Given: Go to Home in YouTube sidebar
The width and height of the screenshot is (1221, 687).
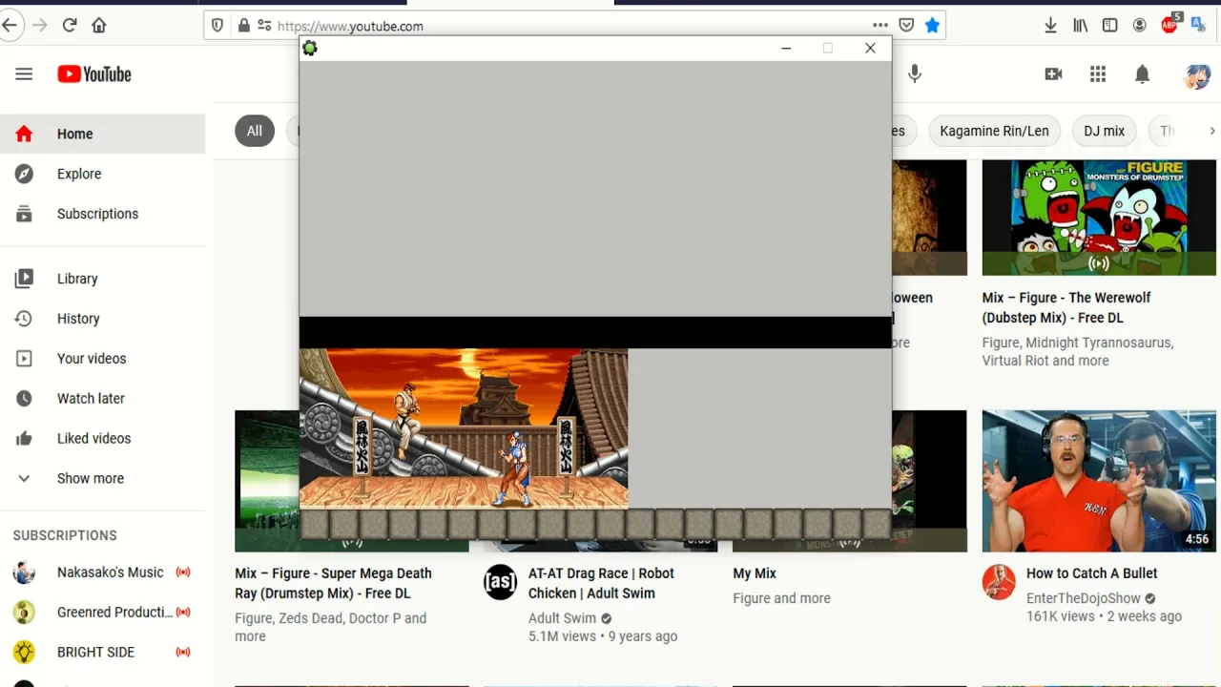Looking at the screenshot, I should tap(102, 134).
